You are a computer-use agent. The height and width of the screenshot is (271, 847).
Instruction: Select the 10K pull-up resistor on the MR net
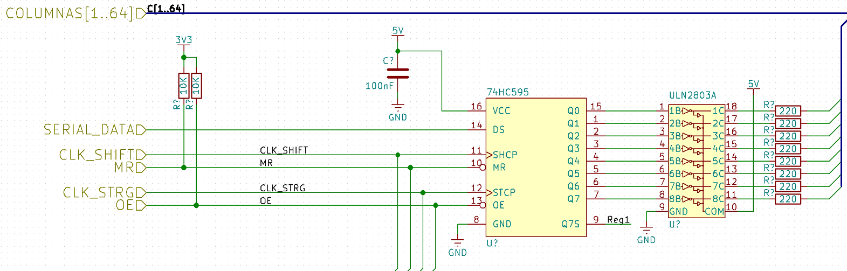184,86
